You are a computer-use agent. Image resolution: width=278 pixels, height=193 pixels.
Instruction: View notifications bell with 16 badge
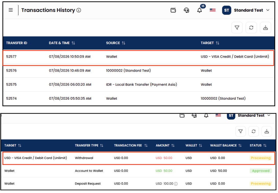click(200, 10)
